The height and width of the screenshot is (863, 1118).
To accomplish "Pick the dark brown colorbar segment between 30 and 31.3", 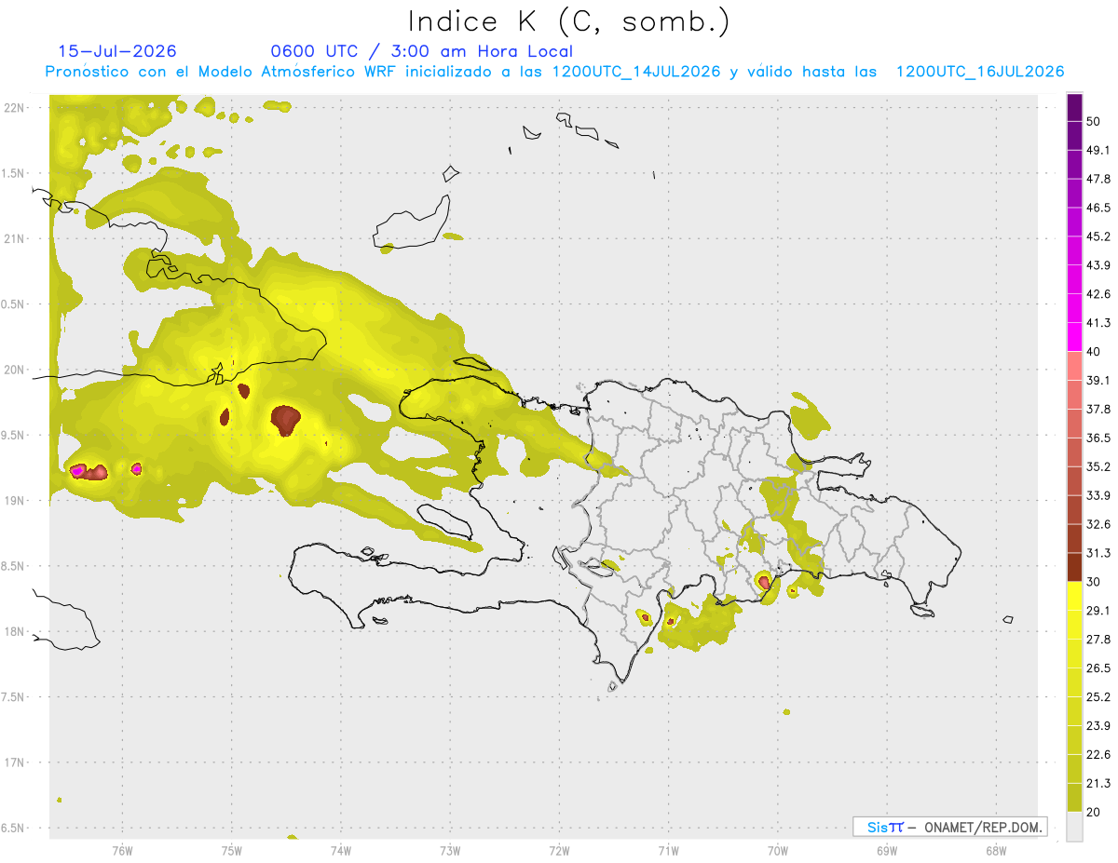I will click(x=1074, y=567).
